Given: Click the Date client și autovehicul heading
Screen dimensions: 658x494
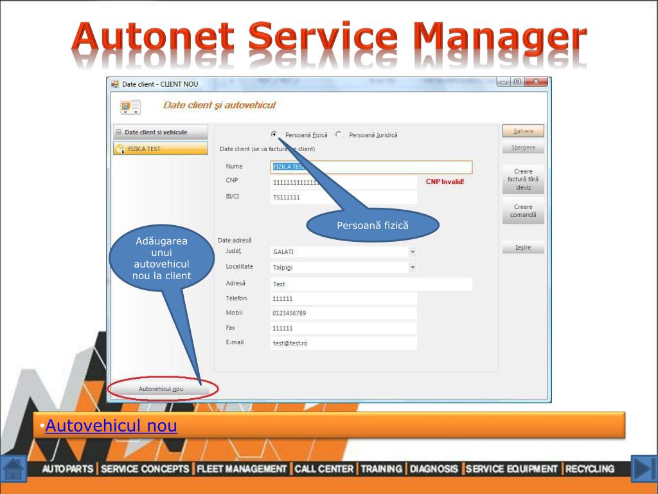Looking at the screenshot, I should (220, 105).
